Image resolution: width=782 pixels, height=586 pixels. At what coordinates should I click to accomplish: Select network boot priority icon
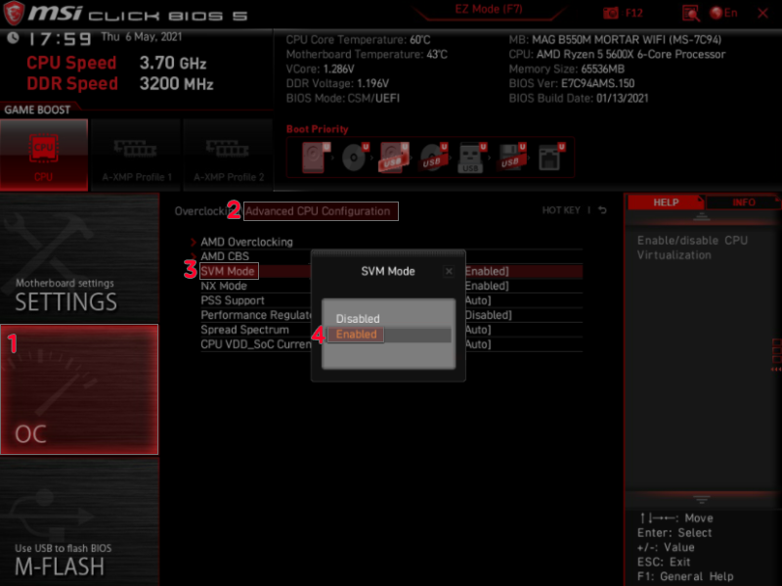[550, 158]
